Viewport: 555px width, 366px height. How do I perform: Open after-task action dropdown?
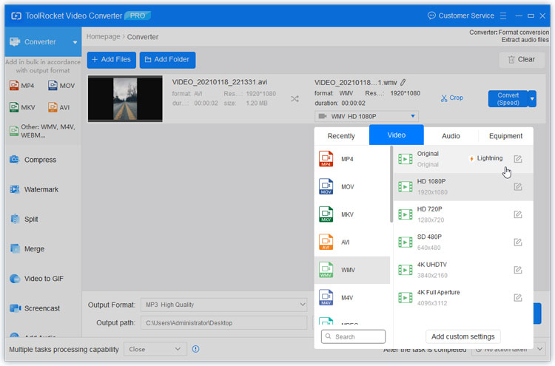(508, 350)
